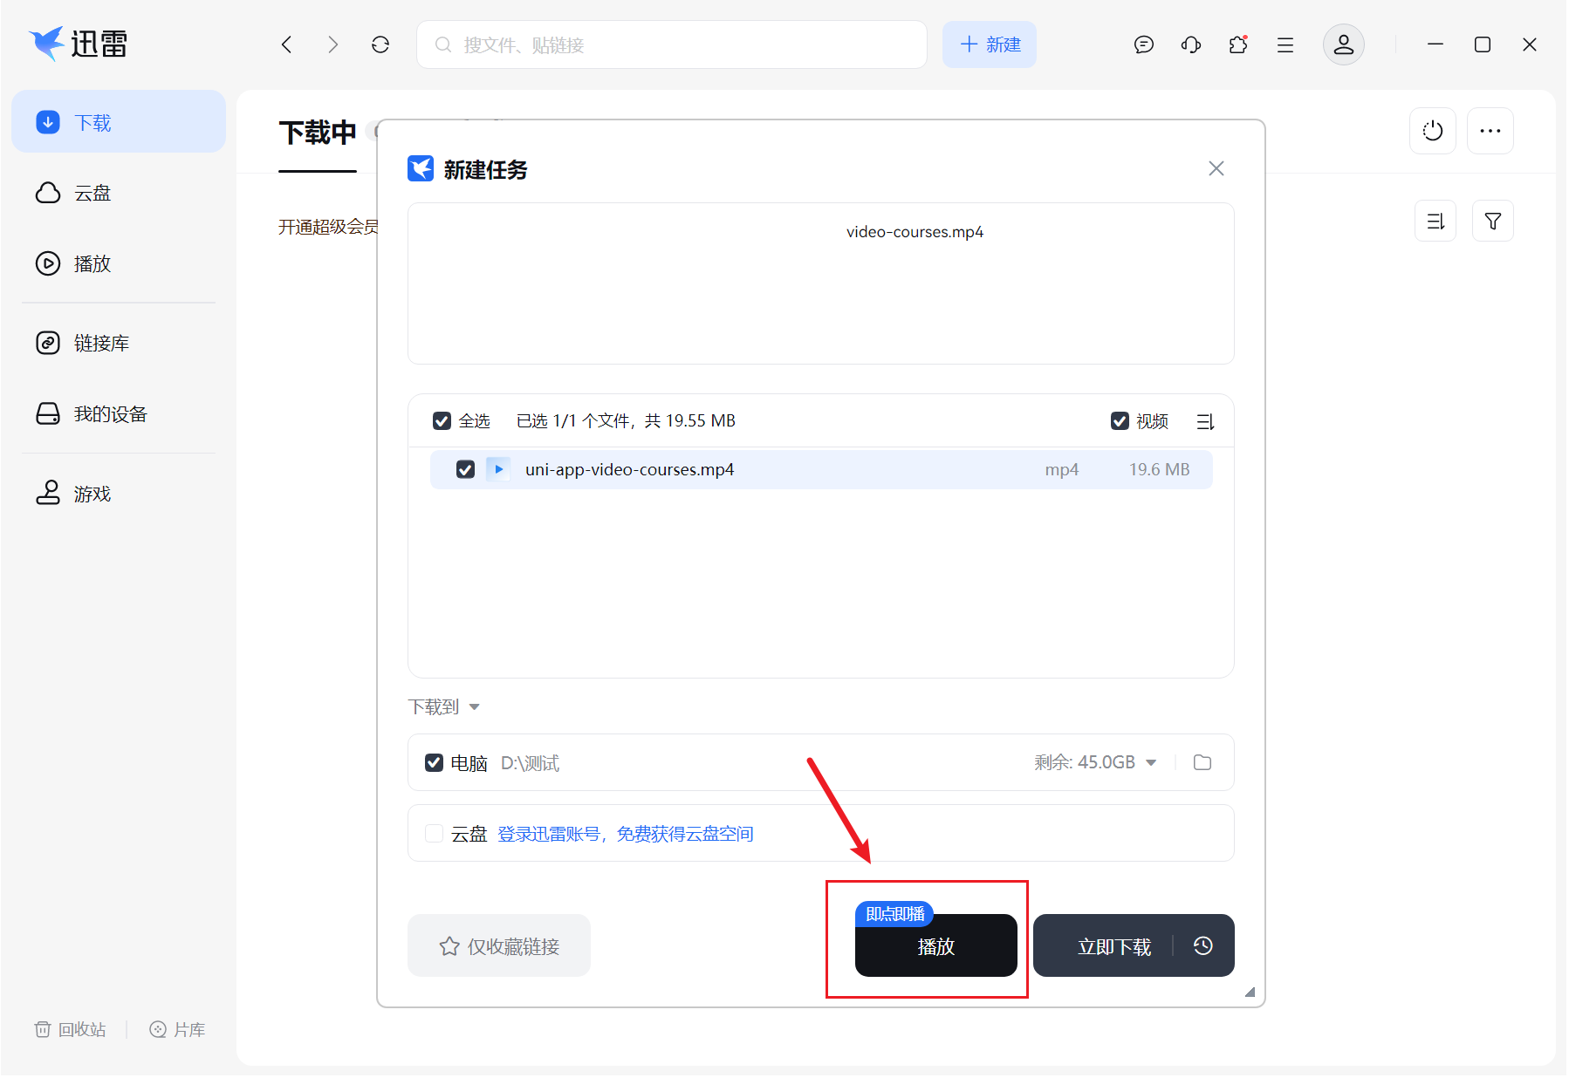
Task: Click the power icon in the download panel
Action: (x=1433, y=131)
